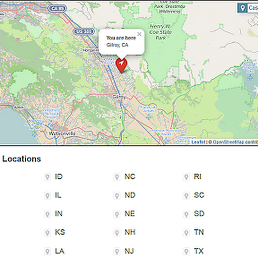Choose the NH state link

(x=130, y=232)
